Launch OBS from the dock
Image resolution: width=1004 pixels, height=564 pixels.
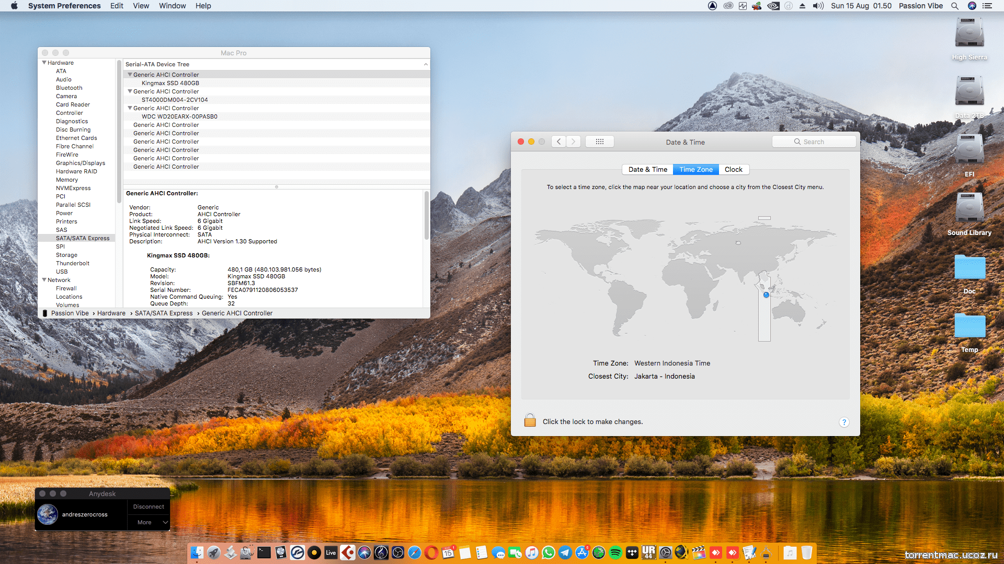(x=398, y=553)
